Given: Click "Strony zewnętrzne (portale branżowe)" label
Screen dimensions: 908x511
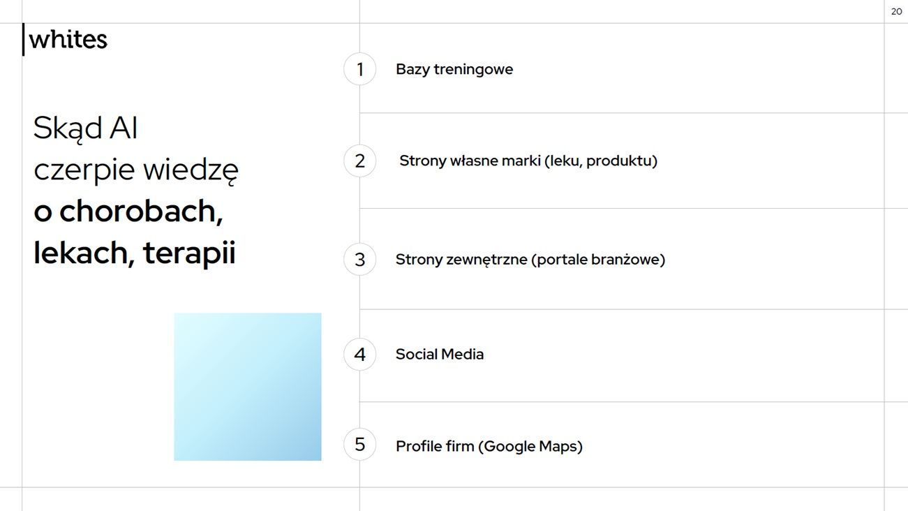Looking at the screenshot, I should pos(530,260).
